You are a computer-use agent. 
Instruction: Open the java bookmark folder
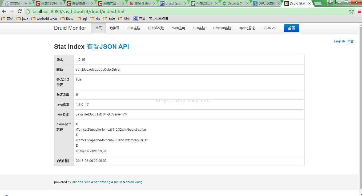[22, 19]
